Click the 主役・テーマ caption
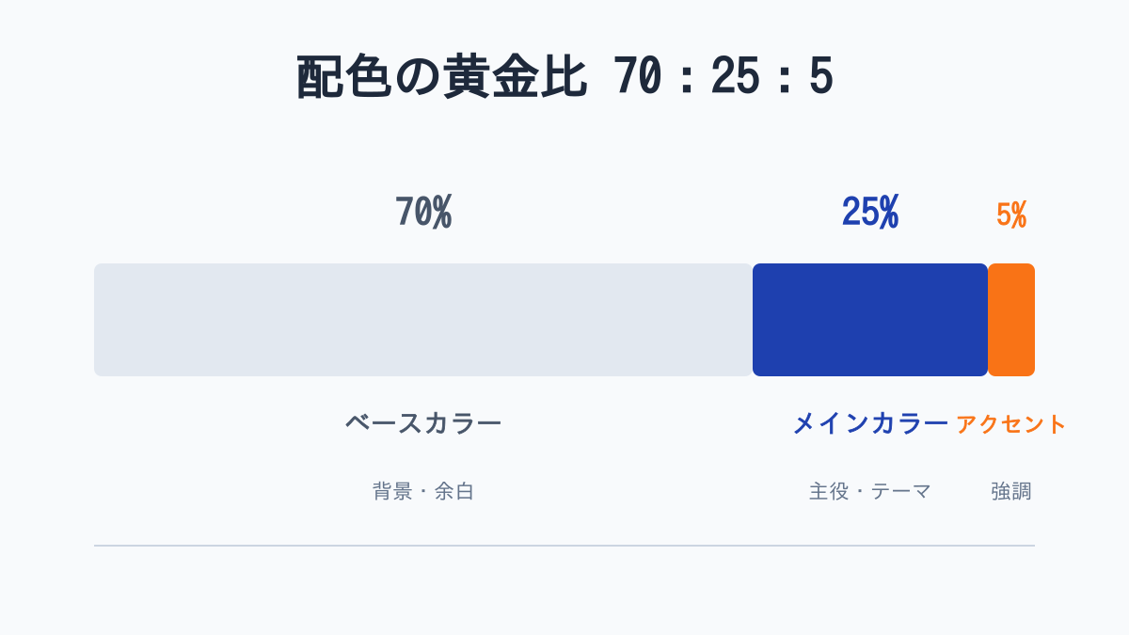This screenshot has height=635, width=1129. (x=870, y=491)
